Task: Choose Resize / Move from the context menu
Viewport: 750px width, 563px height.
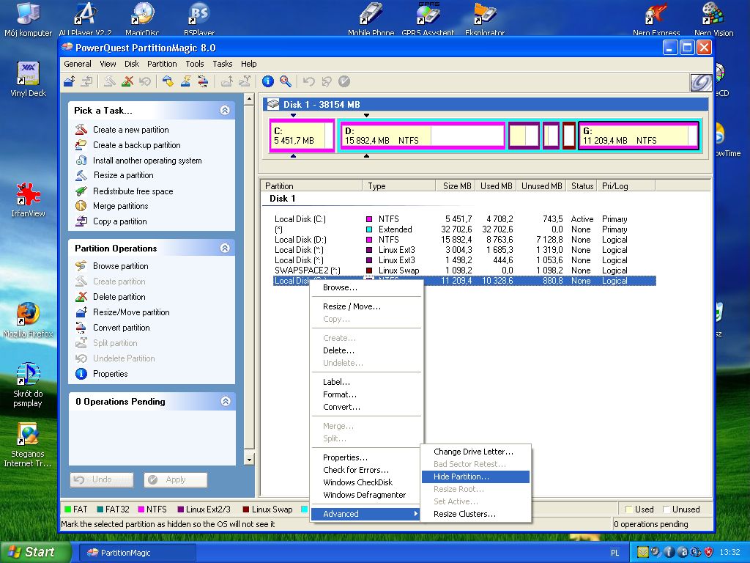Action: (366, 306)
